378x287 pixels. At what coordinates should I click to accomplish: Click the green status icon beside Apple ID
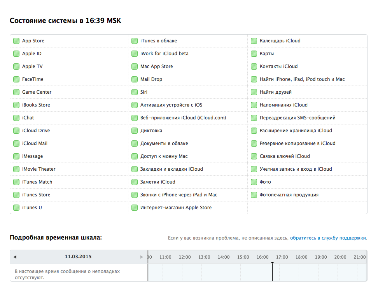click(16, 54)
